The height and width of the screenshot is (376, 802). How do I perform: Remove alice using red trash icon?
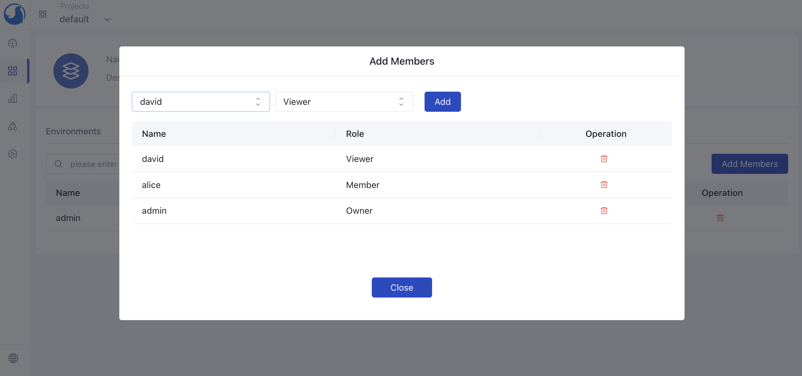click(x=604, y=185)
